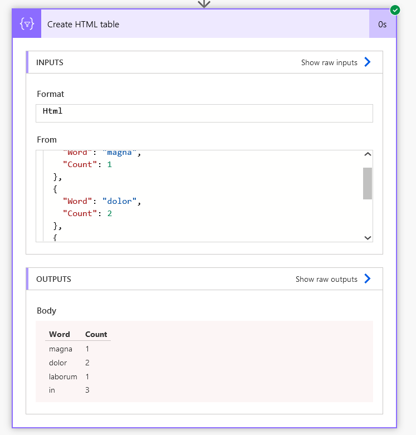This screenshot has width=416, height=435.
Task: Open the Show raw inputs link
Action: 329,62
